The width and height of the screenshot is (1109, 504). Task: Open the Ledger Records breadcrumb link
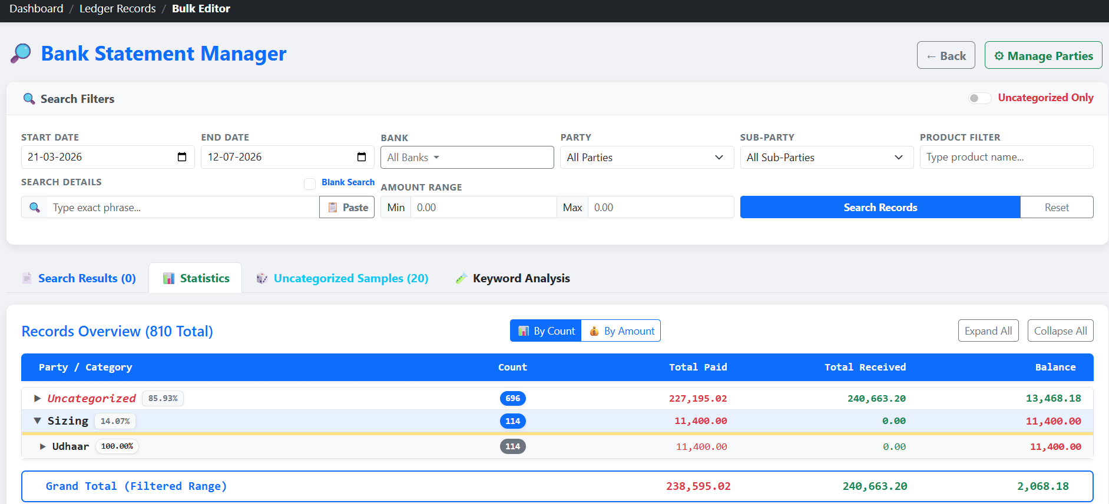[118, 9]
